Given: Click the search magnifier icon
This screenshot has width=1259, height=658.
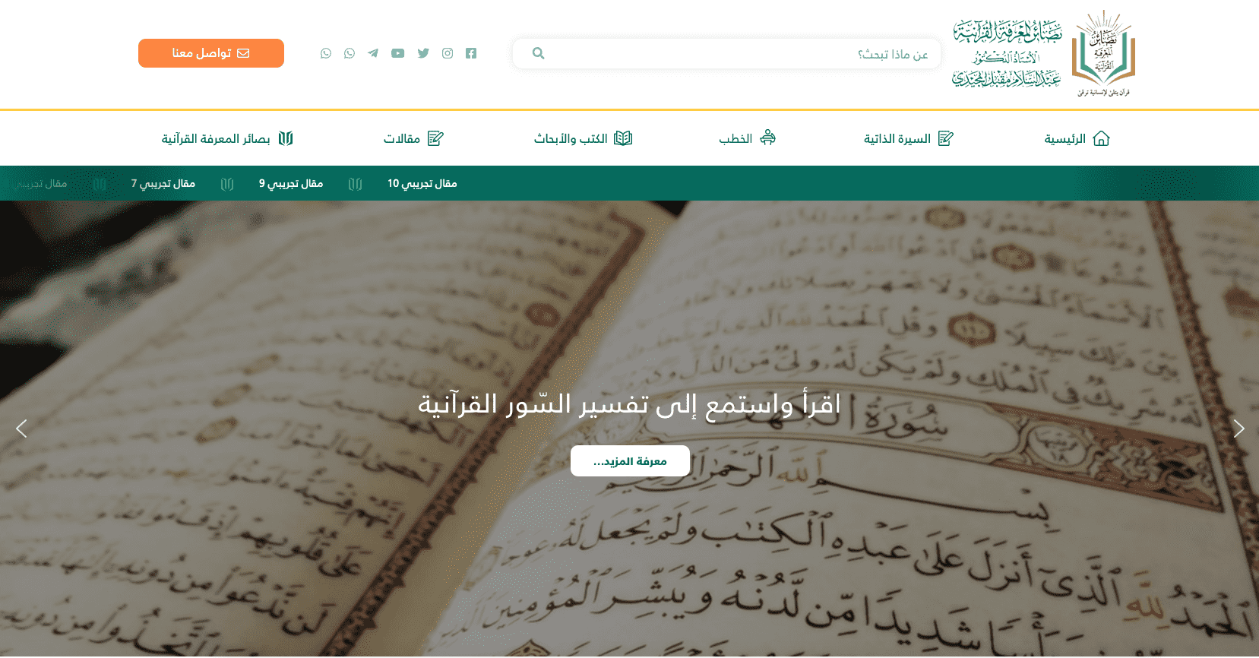Looking at the screenshot, I should tap(538, 53).
